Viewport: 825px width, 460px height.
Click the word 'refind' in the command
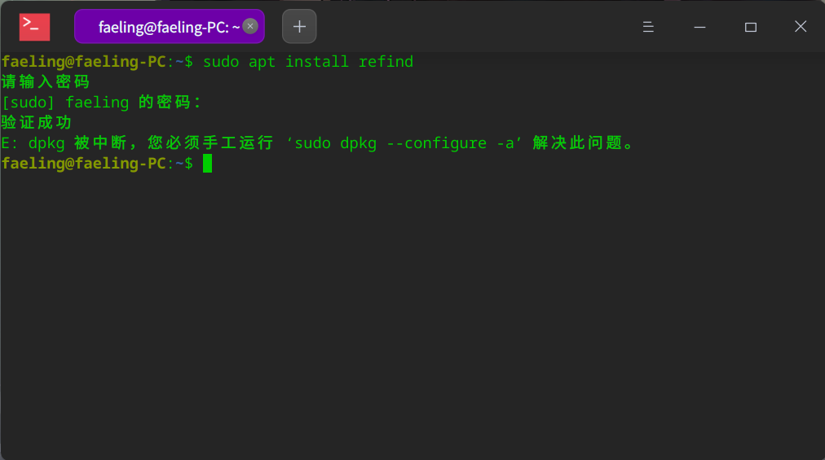point(386,62)
